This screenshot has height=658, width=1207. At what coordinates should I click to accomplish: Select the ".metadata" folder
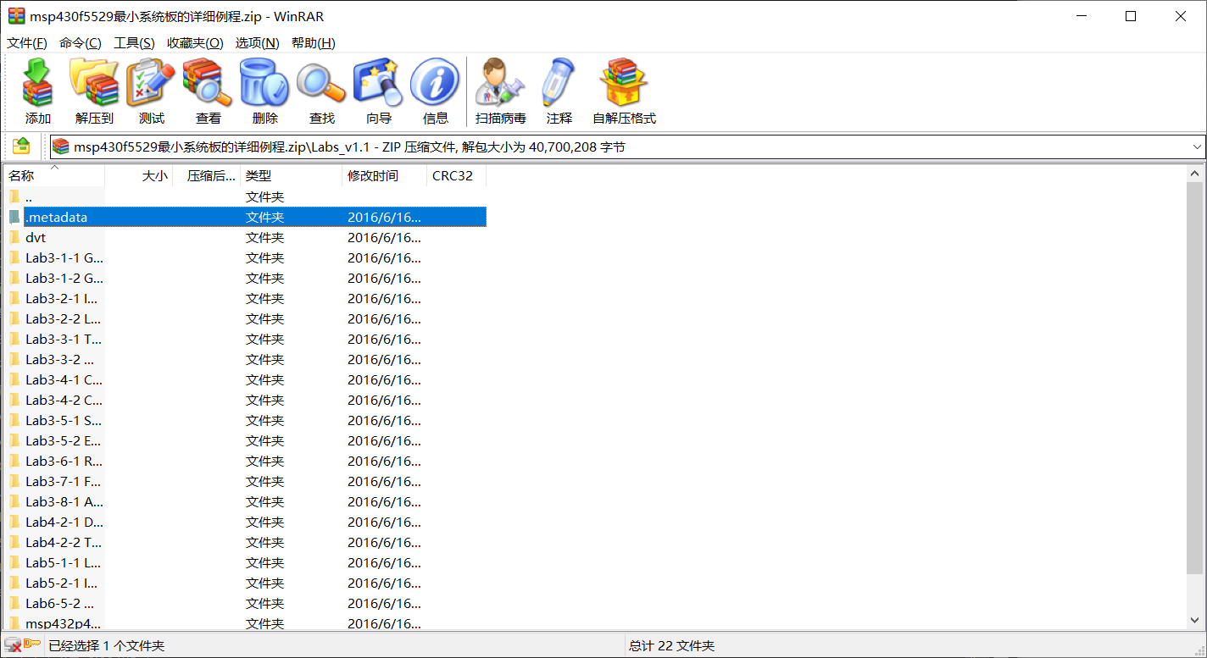(246, 217)
